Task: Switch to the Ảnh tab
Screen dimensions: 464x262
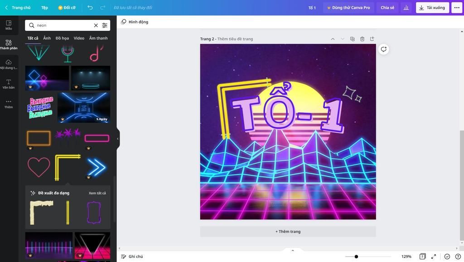Action: [47, 38]
